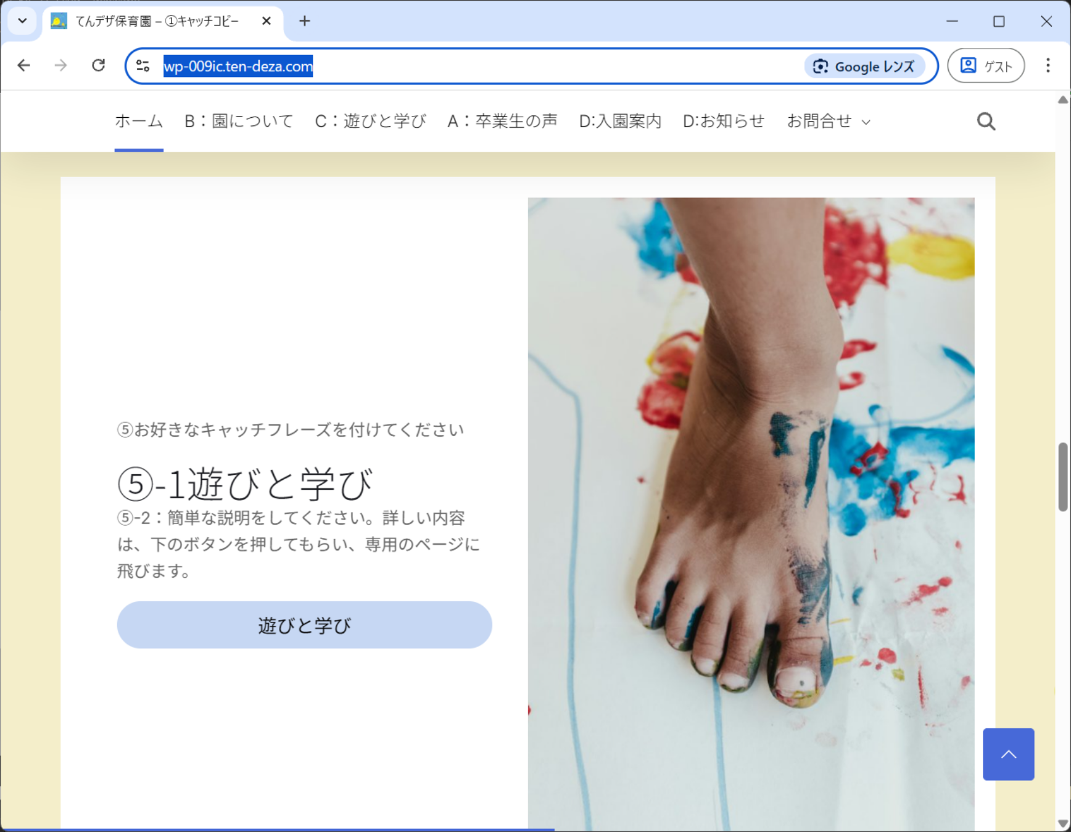Click the browser forward arrow

(x=60, y=65)
